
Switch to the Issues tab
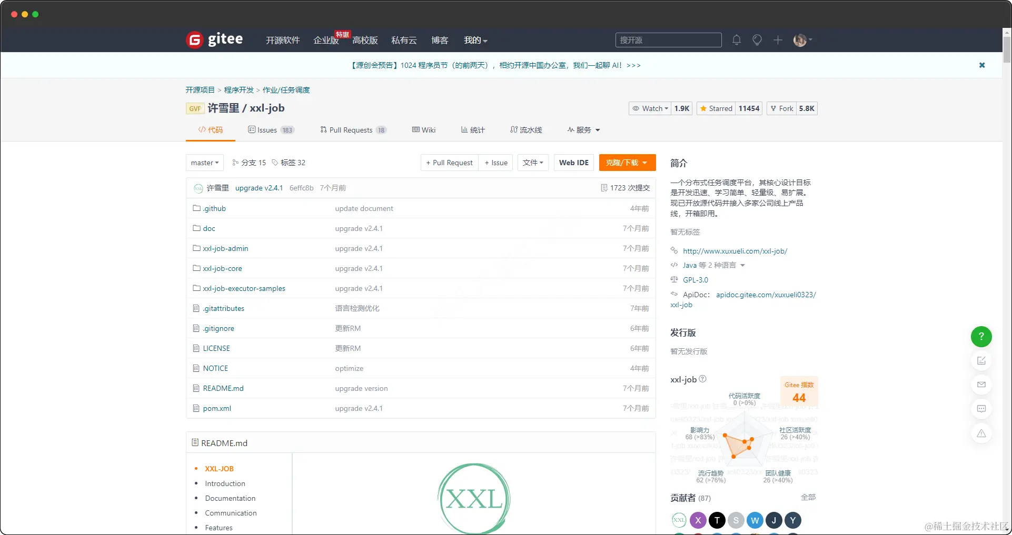[x=271, y=130]
